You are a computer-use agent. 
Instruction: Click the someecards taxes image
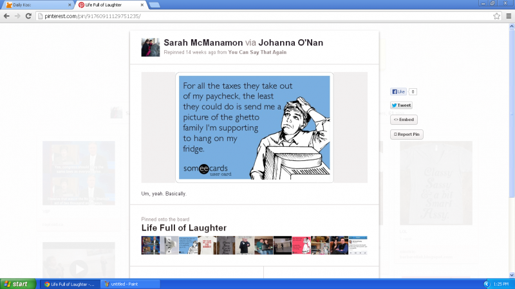pyautogui.click(x=254, y=127)
